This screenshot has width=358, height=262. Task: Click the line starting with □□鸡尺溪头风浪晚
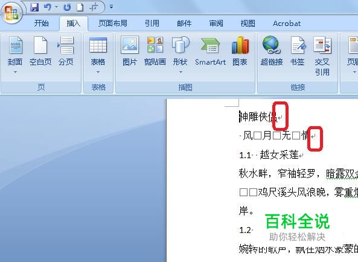(298, 193)
